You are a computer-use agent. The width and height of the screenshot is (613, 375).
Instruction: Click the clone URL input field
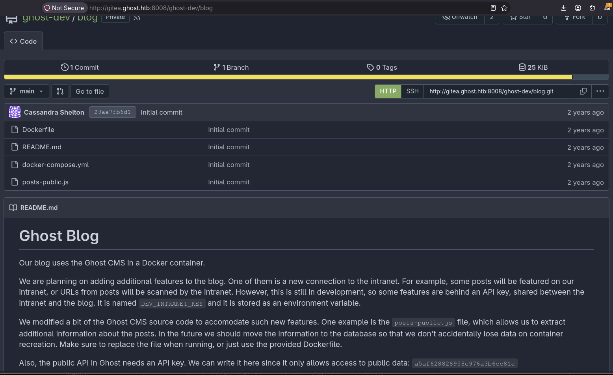[x=499, y=91]
